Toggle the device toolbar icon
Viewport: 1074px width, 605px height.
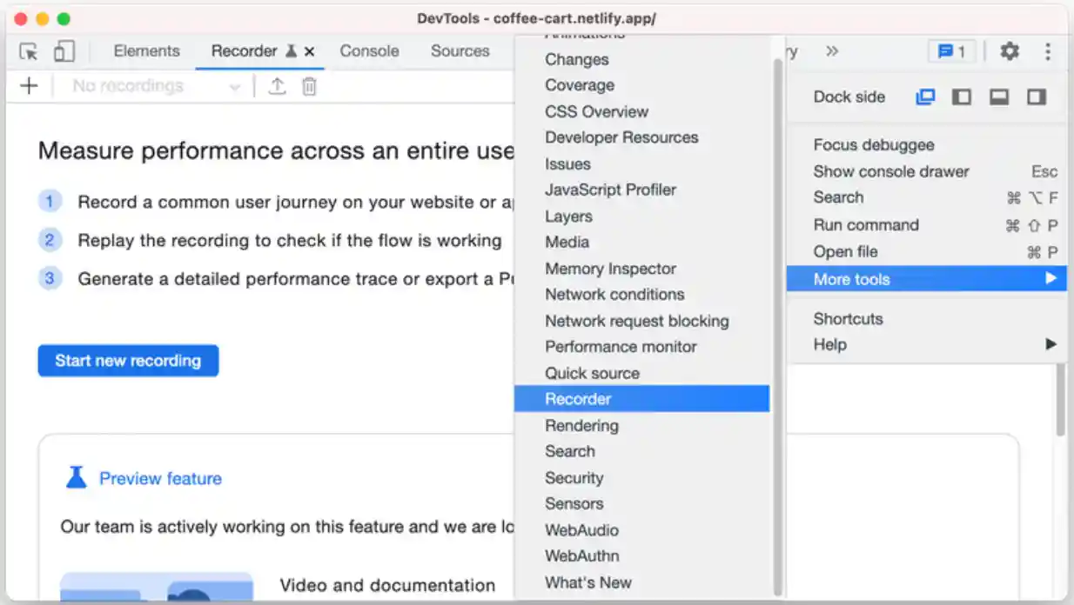[x=64, y=51]
